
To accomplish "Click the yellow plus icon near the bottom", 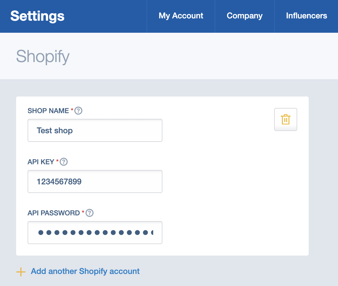I will (20, 271).
